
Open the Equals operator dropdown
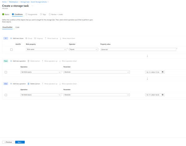pyautogui.click(x=83, y=49)
